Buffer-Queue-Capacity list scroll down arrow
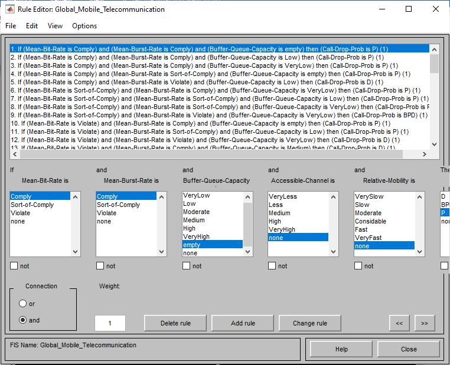 [x=247, y=252]
